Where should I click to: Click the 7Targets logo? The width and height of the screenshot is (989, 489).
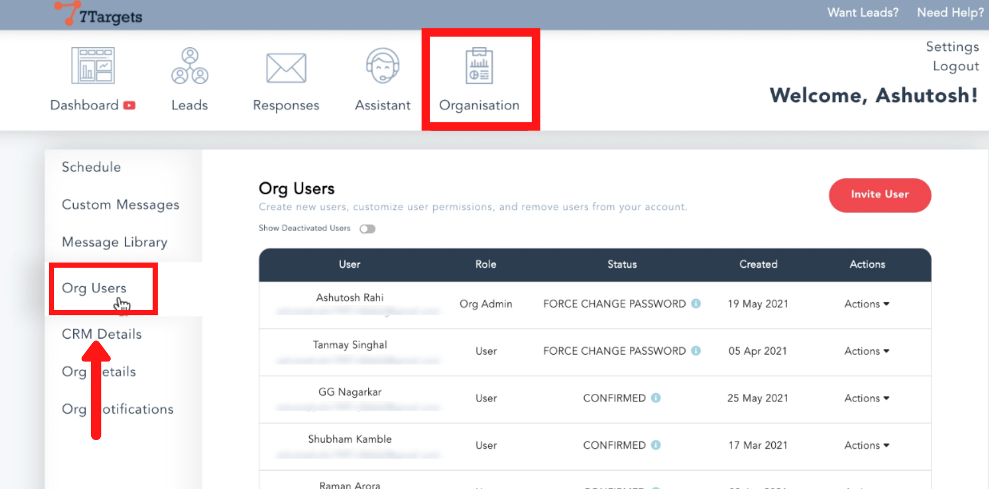coord(99,14)
